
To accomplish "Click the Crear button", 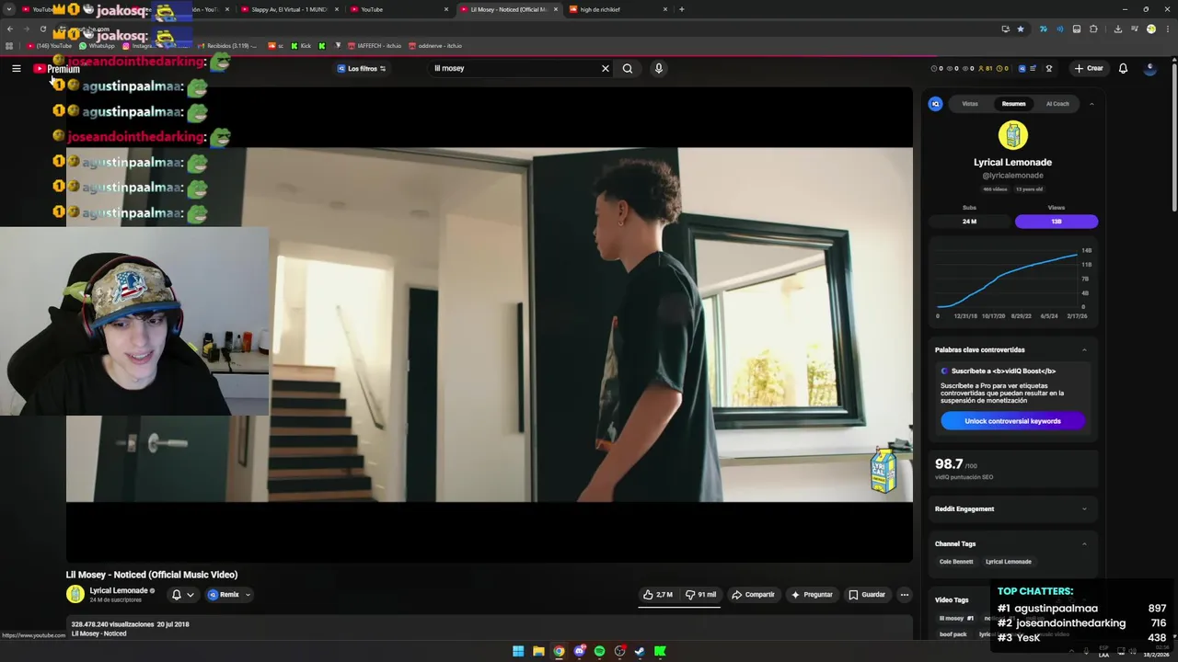I will point(1088,68).
